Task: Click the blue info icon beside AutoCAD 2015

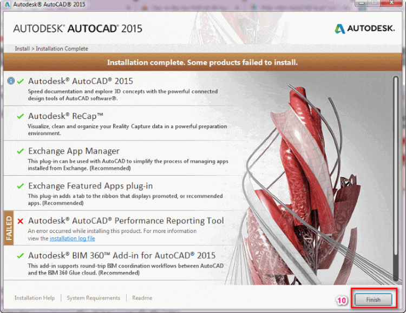Action: [x=11, y=81]
